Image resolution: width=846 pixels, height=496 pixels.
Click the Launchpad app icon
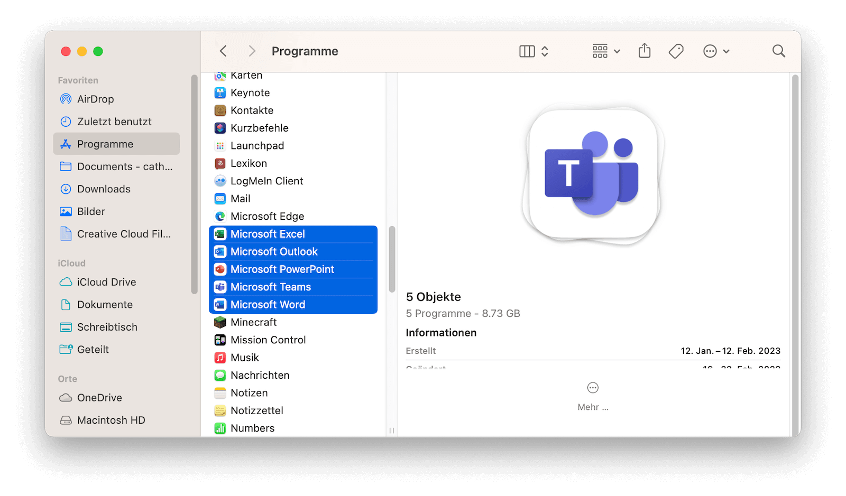[x=220, y=146]
